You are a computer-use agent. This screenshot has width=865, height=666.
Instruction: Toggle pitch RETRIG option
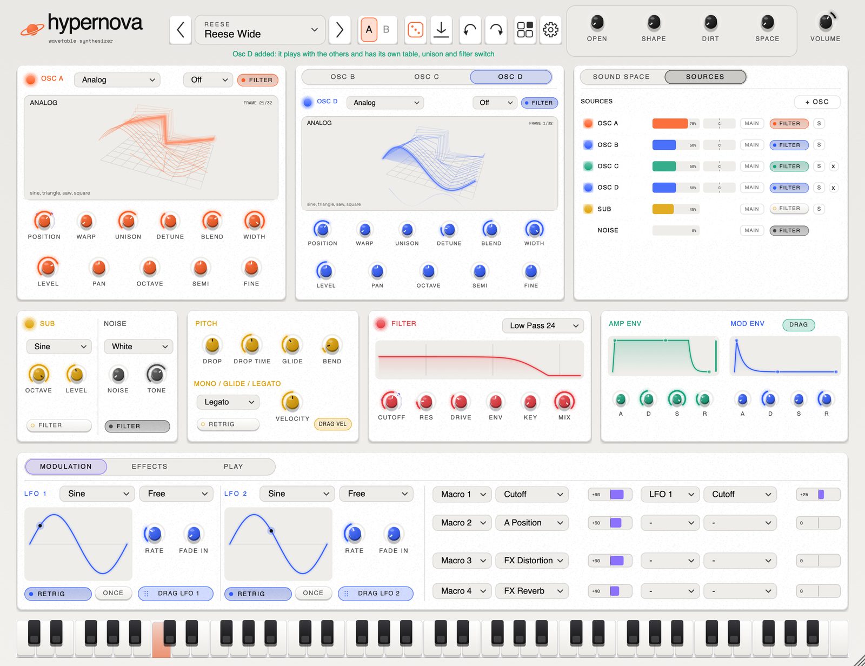pyautogui.click(x=228, y=424)
